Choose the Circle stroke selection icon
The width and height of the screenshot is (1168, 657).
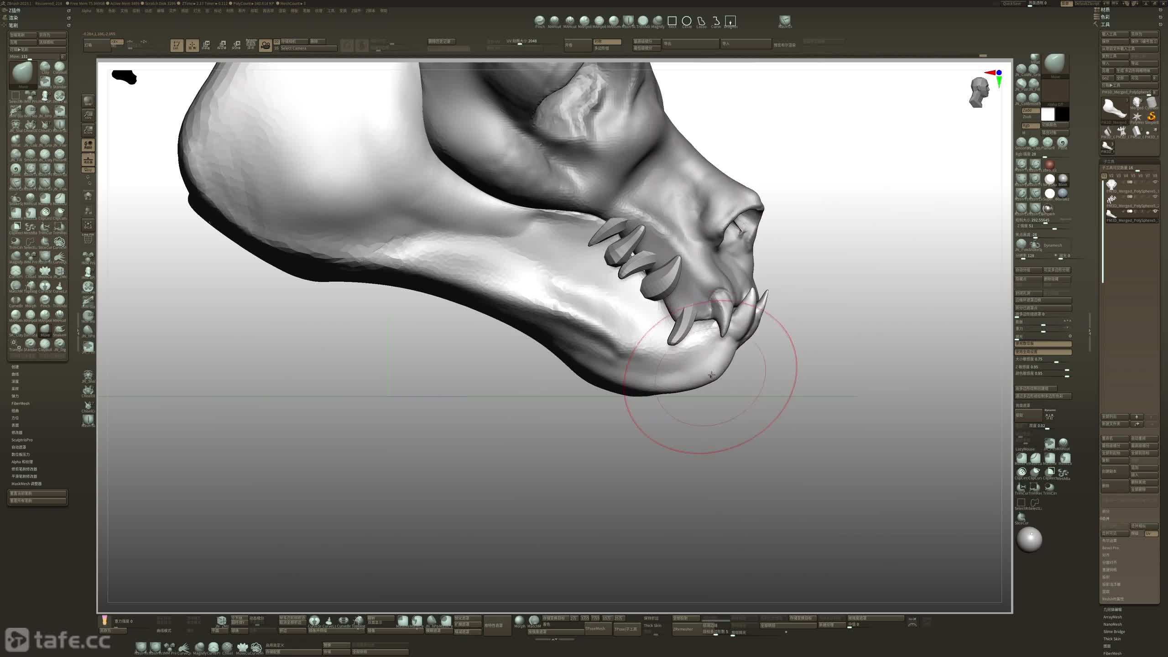tap(687, 21)
